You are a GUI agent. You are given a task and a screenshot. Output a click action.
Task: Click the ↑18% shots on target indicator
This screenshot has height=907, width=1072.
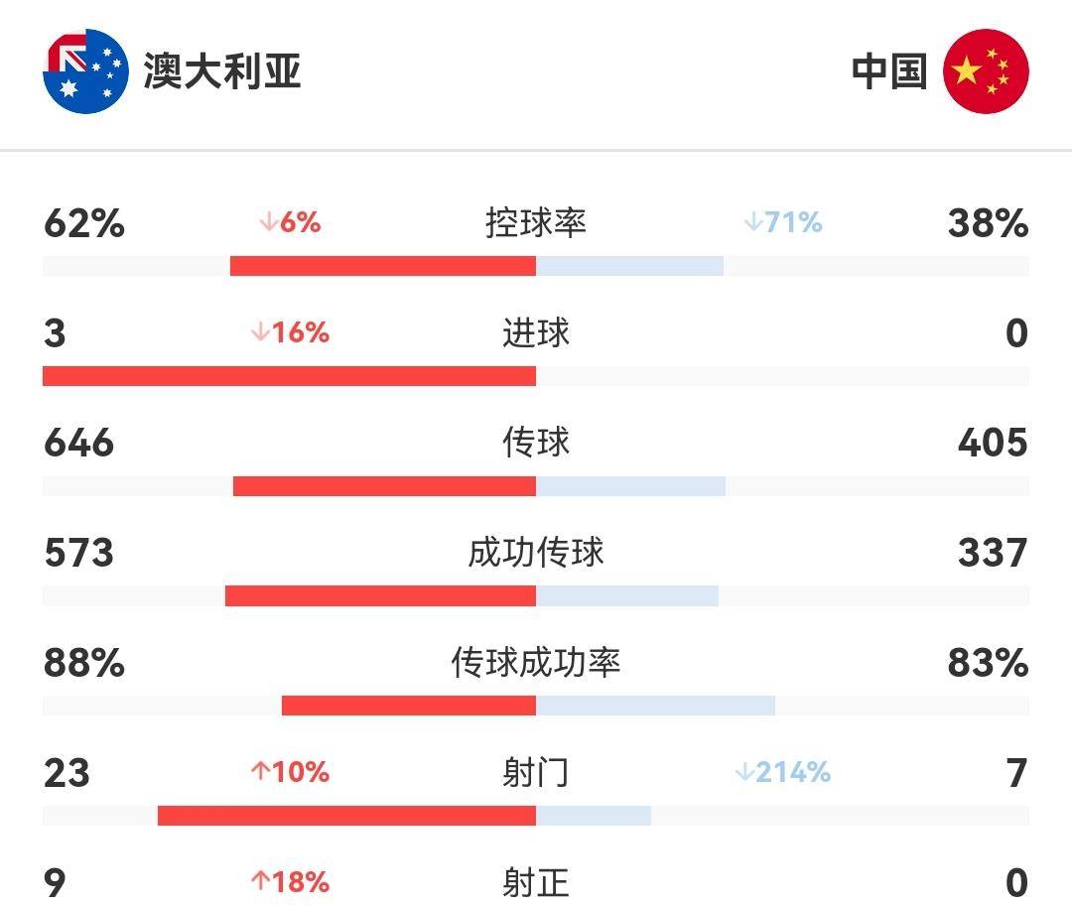290,882
